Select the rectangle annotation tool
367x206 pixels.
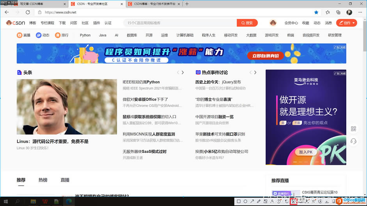(239, 201)
